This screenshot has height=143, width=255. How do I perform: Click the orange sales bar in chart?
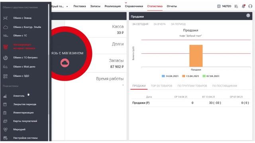(196, 56)
